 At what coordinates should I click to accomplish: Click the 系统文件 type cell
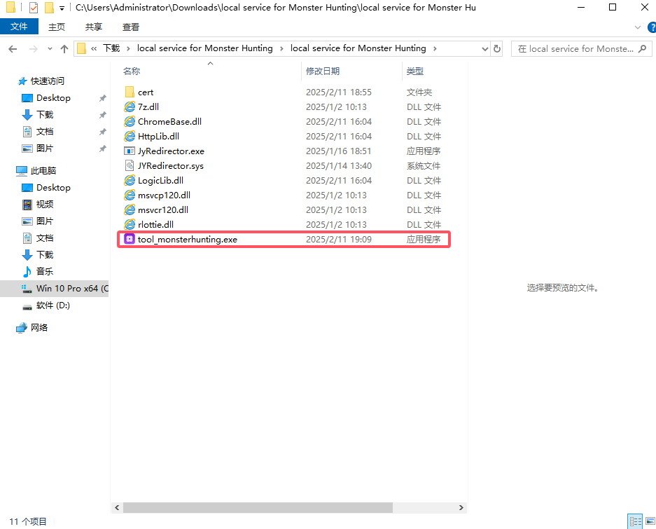point(424,165)
